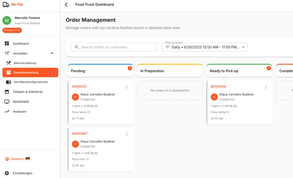Open three-dot menu on order 695A7AD7

(127, 134)
